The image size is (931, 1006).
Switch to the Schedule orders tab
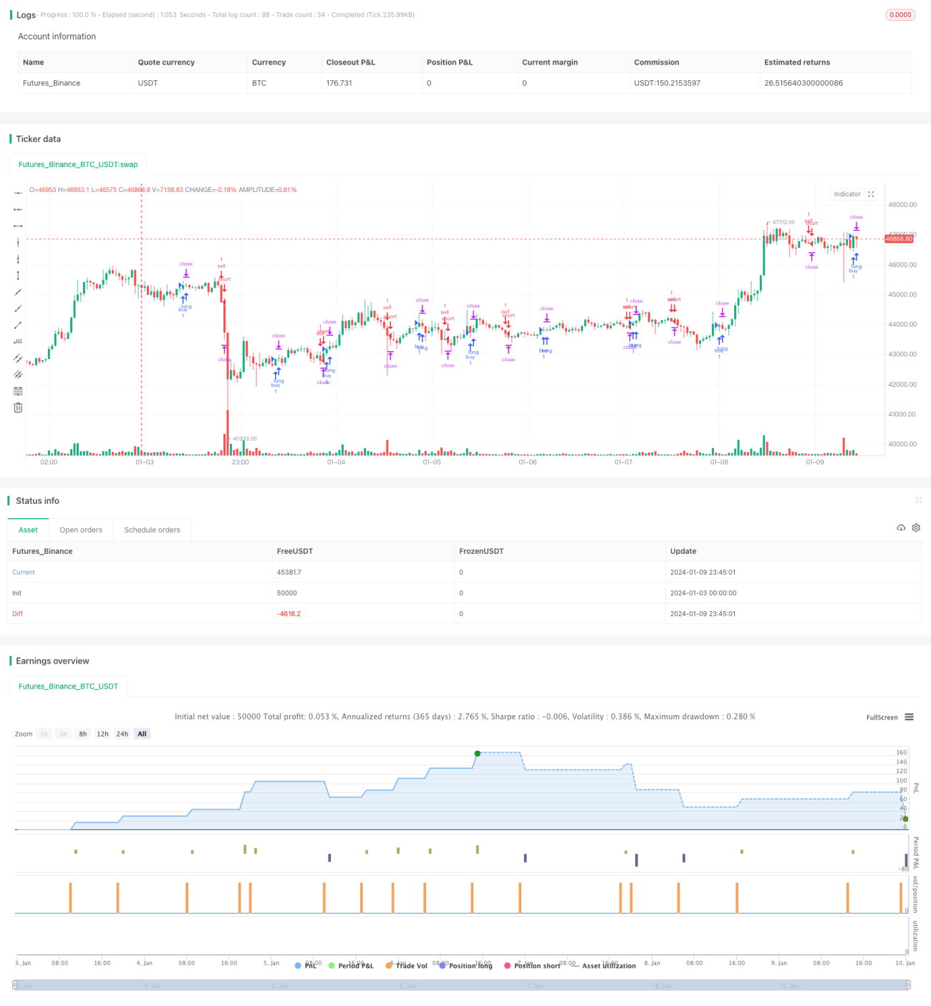click(152, 530)
